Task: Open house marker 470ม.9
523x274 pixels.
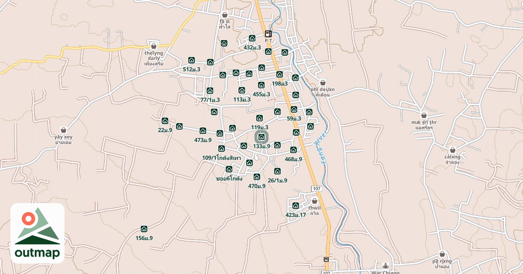Action: point(257,177)
